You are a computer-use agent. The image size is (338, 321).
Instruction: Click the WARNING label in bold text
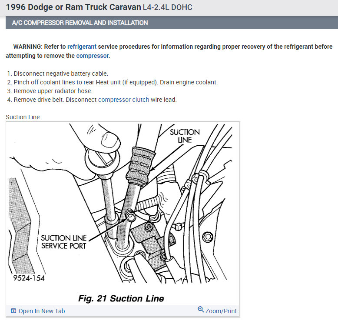(x=28, y=47)
